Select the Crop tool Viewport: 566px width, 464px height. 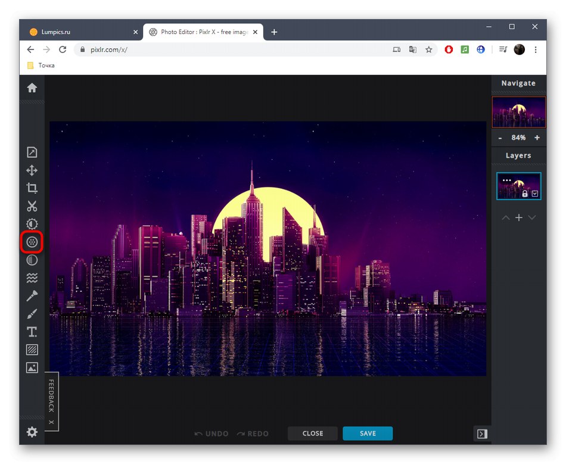[32, 188]
